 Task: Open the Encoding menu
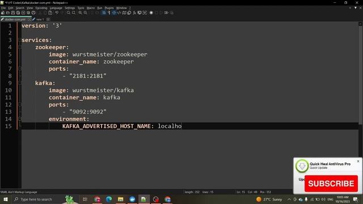(41, 8)
